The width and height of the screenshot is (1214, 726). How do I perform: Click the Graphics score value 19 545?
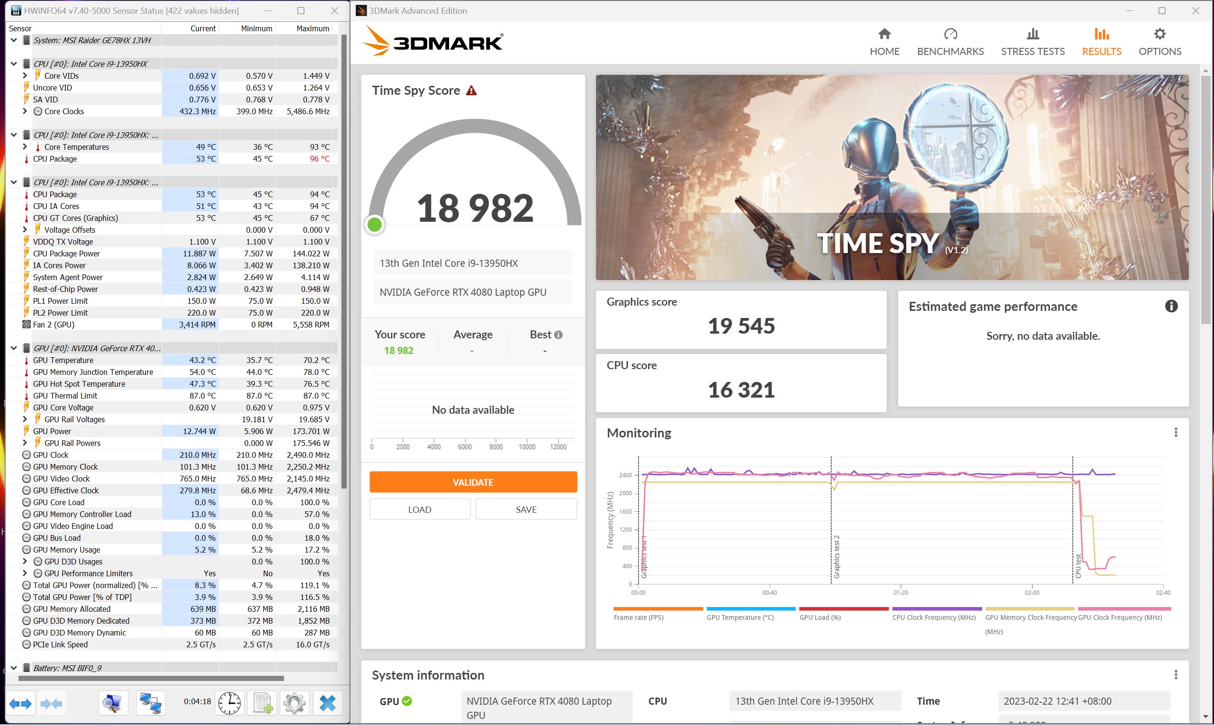[741, 326]
